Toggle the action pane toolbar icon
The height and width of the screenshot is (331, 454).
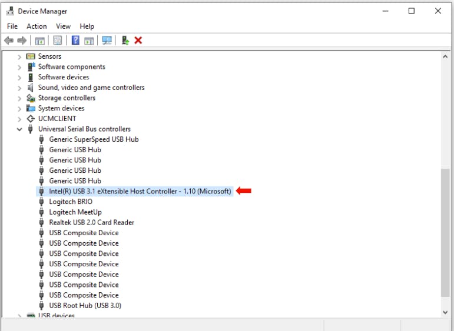(x=89, y=41)
